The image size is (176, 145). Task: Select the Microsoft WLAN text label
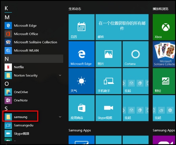click(26, 50)
